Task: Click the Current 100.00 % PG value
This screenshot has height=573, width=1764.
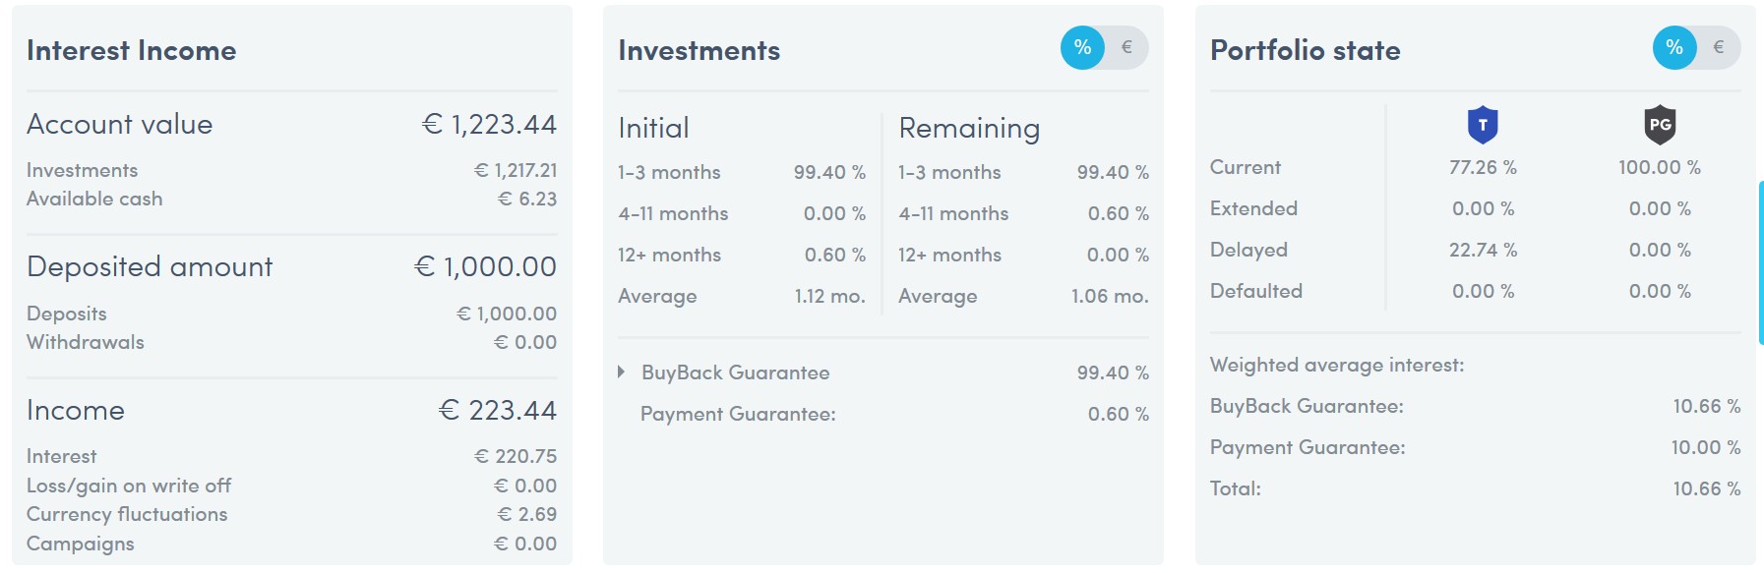Action: [x=1660, y=167]
